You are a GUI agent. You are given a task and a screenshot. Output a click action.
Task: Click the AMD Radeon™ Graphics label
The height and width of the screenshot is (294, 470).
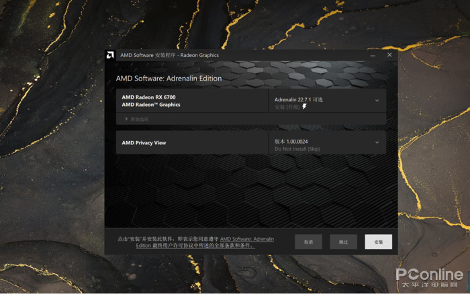(x=151, y=105)
